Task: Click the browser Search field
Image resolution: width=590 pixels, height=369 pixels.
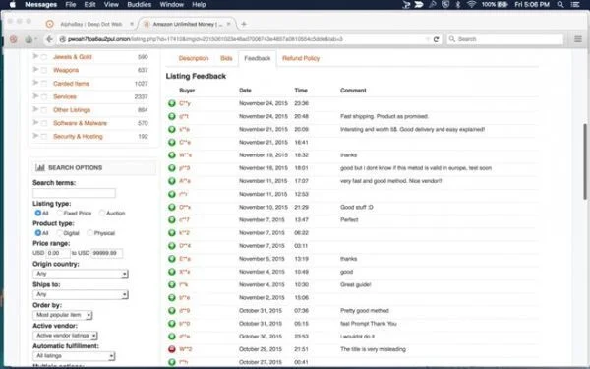Action: 505,39
